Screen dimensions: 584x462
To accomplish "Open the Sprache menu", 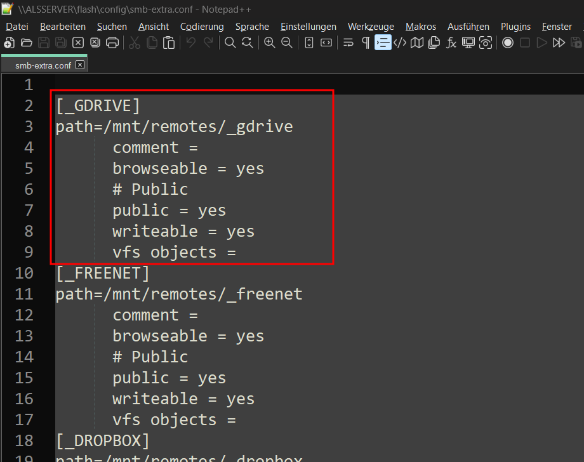I will coord(252,27).
